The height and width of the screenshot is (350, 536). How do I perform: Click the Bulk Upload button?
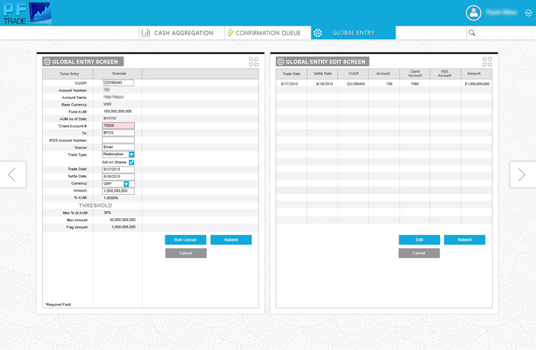click(185, 240)
